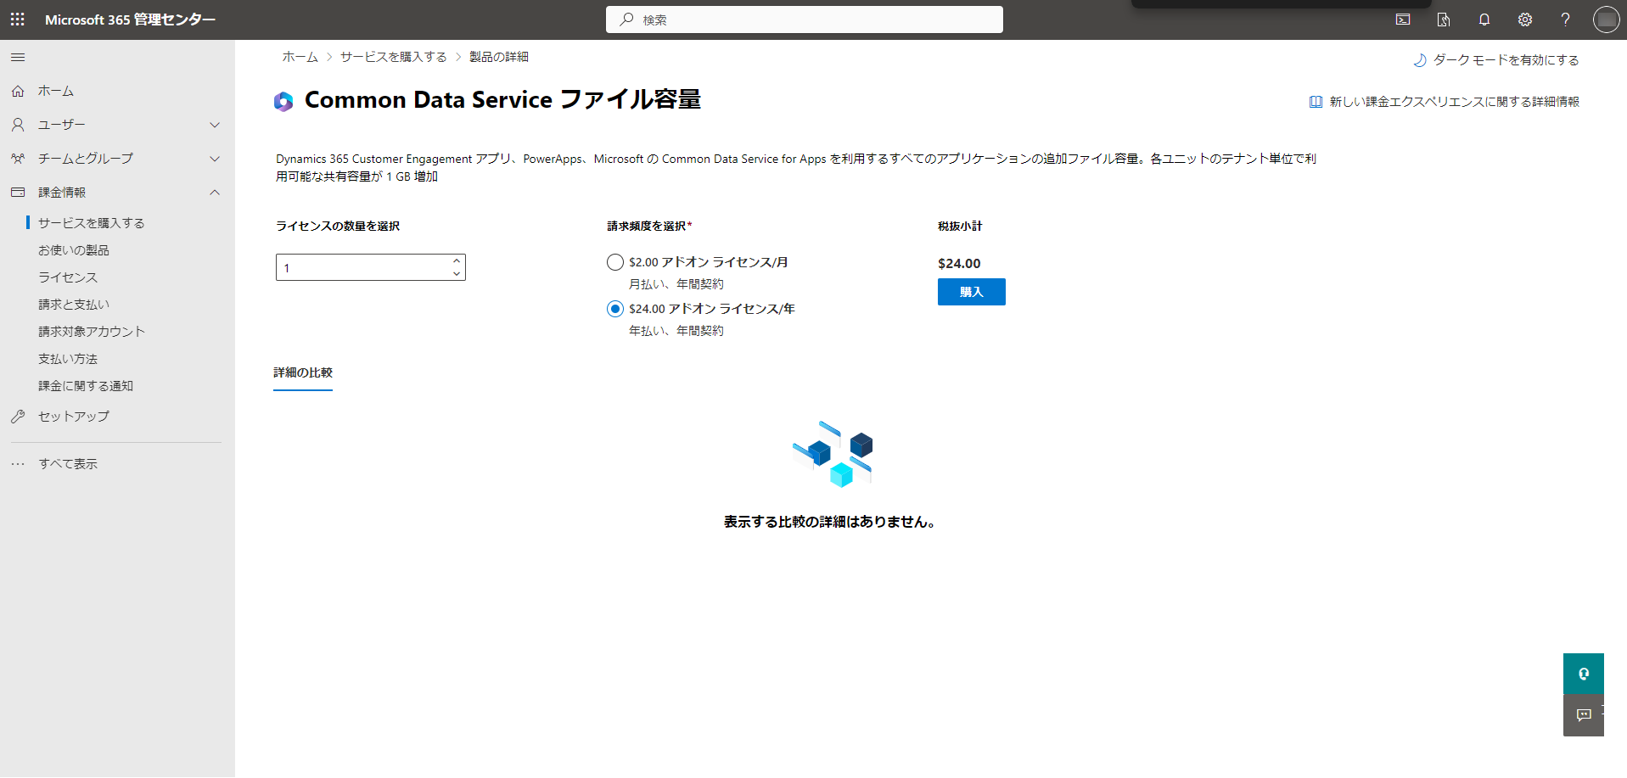Expand the チームとグループ menu chevron
The height and width of the screenshot is (778, 1627).
pos(215,159)
